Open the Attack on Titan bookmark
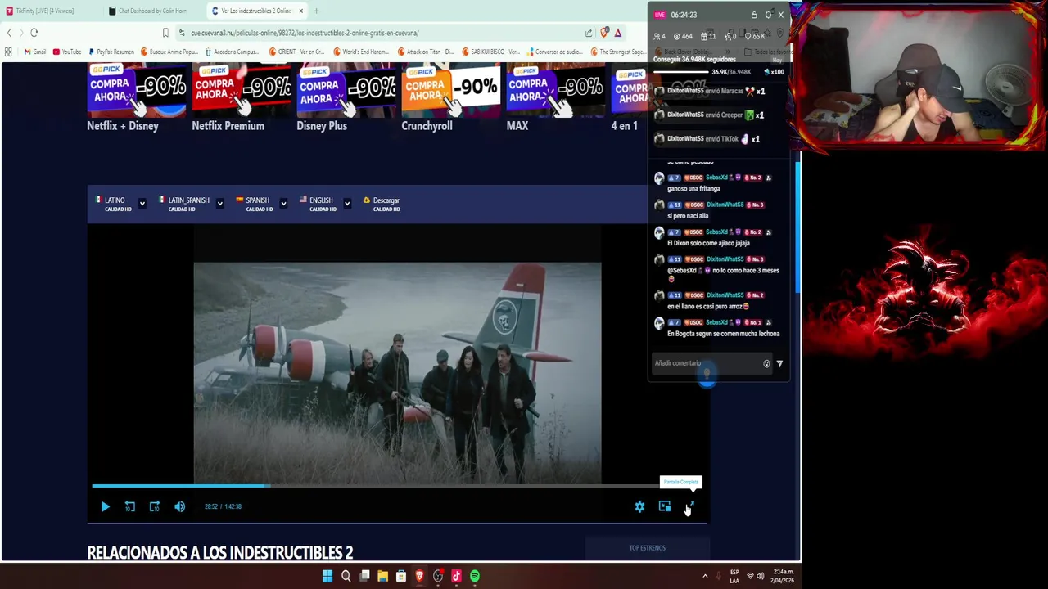Screen dimensions: 1048x589 coord(427,52)
